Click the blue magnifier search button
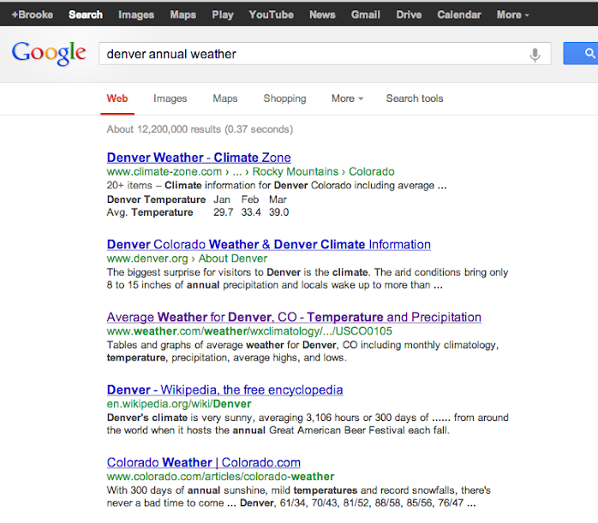Image resolution: width=598 pixels, height=523 pixels. [x=581, y=53]
